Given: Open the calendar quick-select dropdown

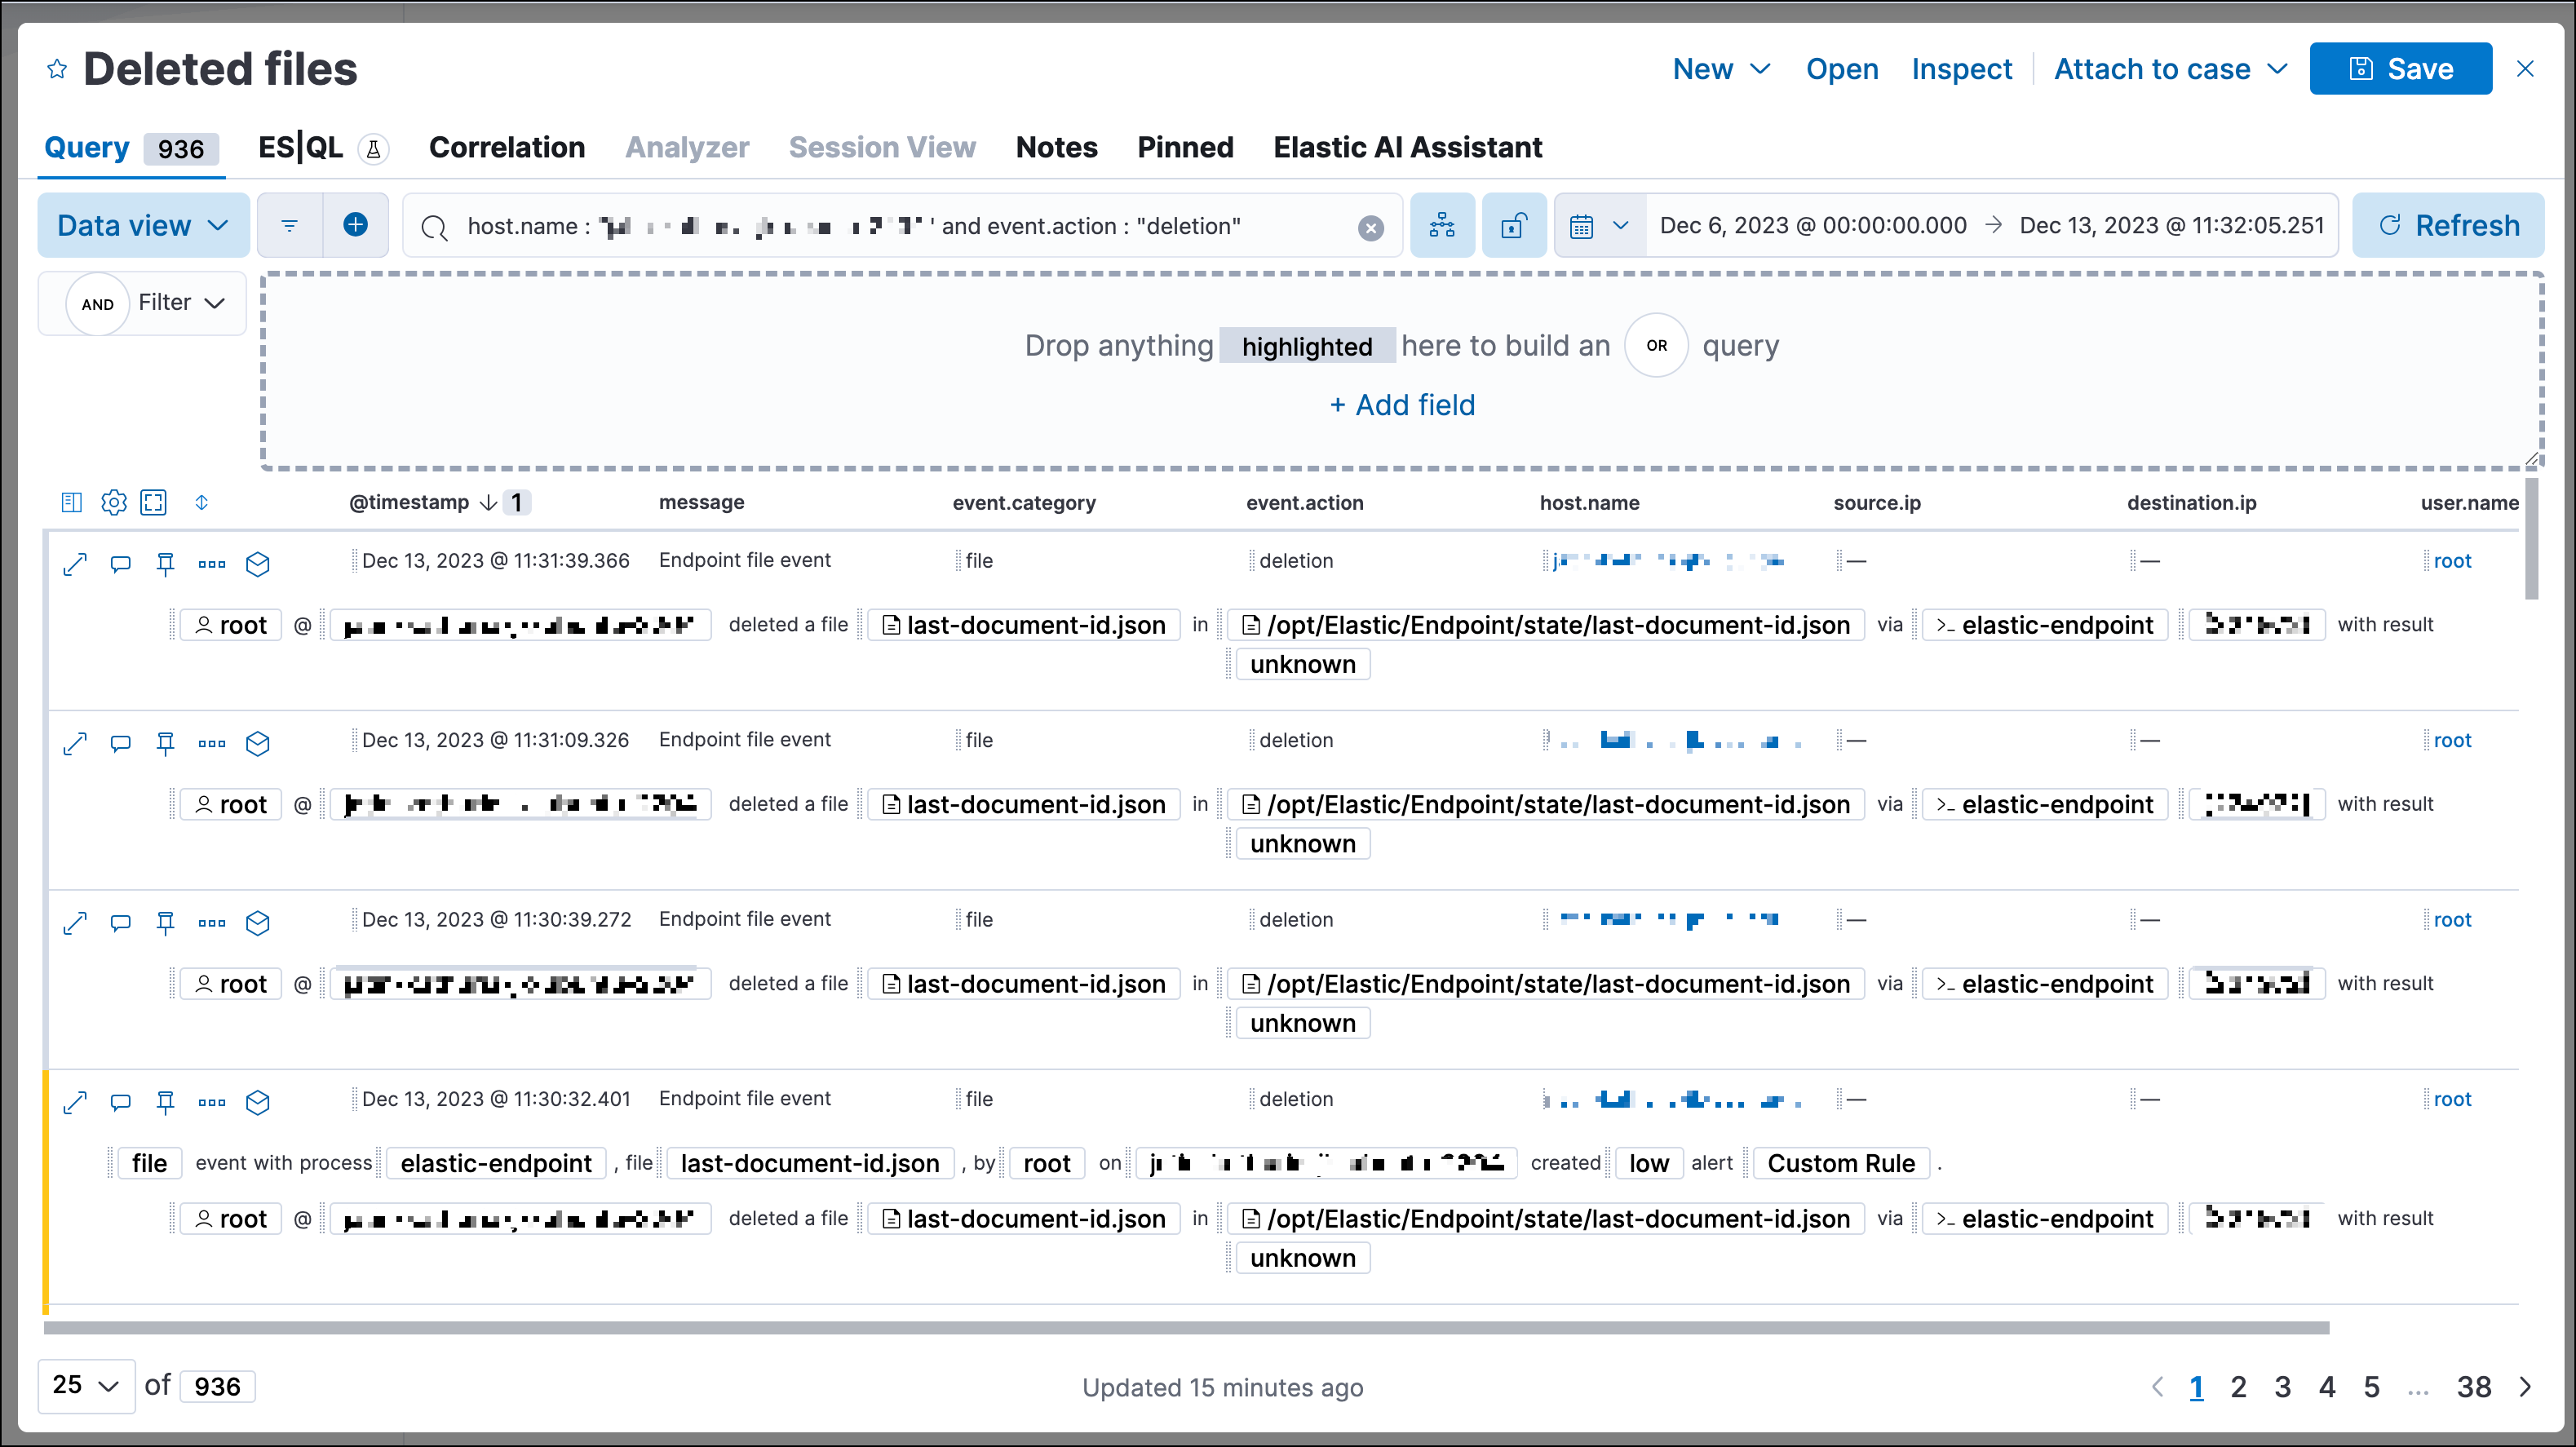Looking at the screenshot, I should click(x=1597, y=225).
